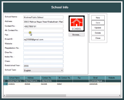This screenshot has width=124, height=100.
Task: Click the grid's horizontal scrollbar thumb
Action: click(36, 95)
